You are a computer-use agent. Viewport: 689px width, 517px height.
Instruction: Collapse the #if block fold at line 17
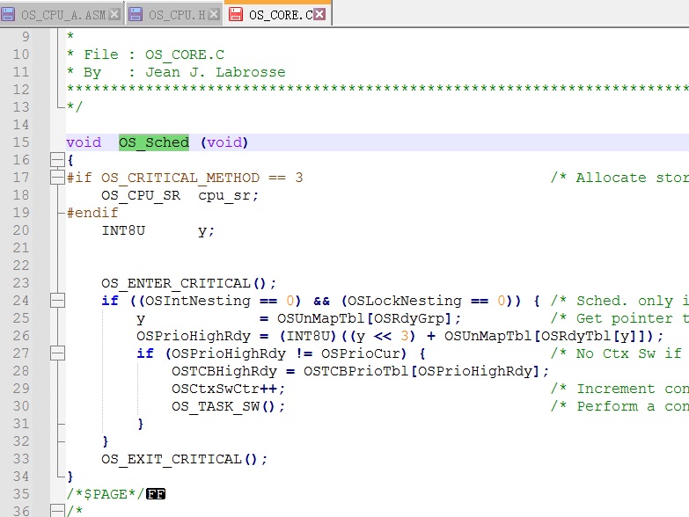point(57,178)
